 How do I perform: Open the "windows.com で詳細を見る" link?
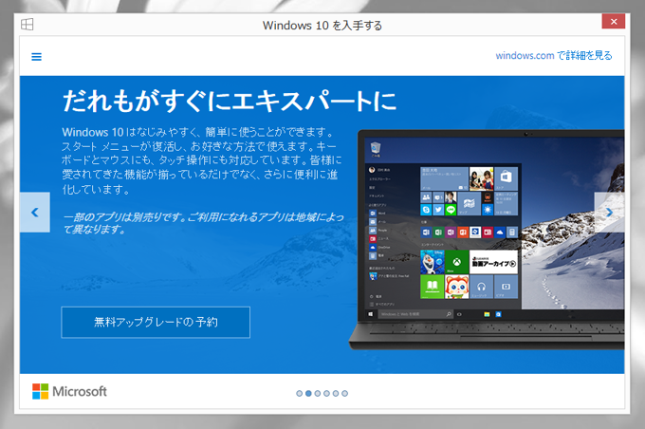(x=554, y=56)
